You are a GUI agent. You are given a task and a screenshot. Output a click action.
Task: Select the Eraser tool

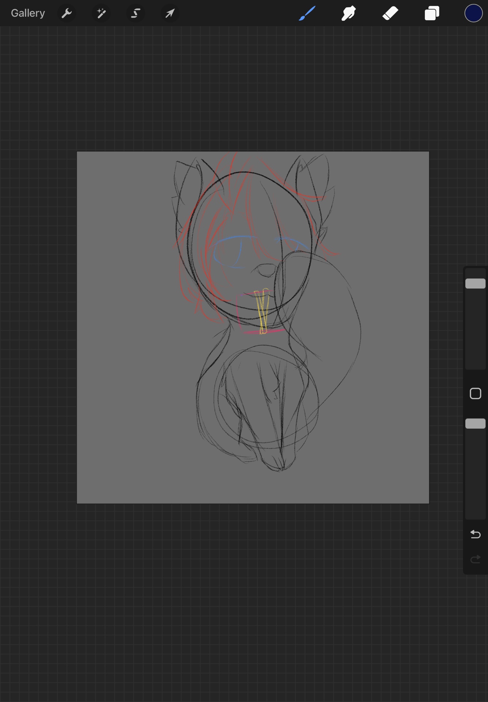click(x=390, y=14)
